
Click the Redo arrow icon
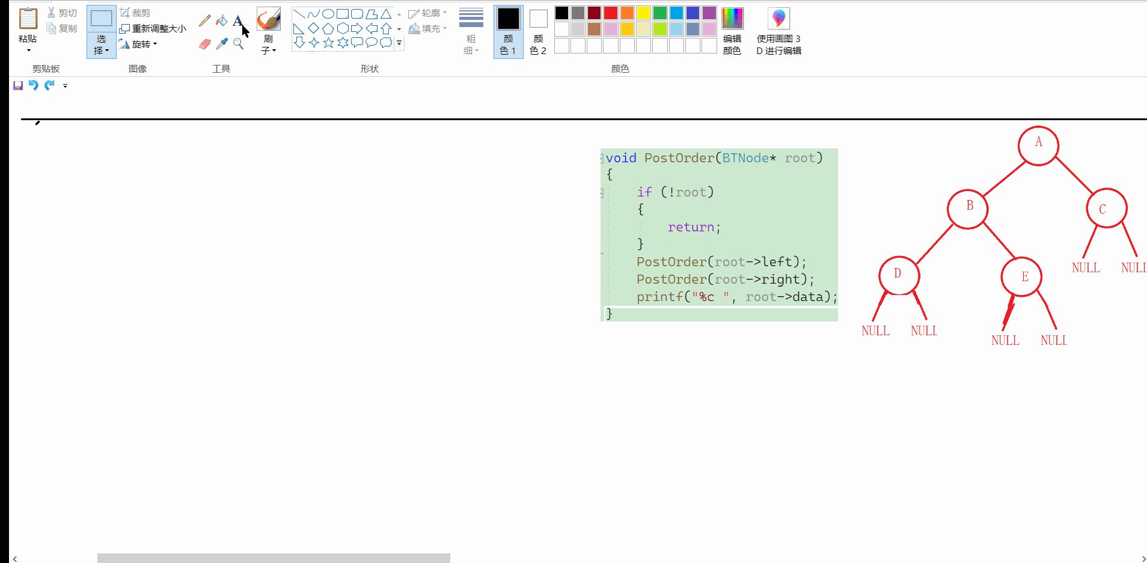click(x=49, y=85)
